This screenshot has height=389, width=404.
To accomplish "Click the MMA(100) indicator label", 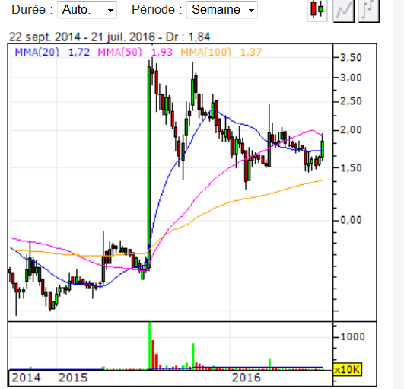I will pyautogui.click(x=205, y=53).
